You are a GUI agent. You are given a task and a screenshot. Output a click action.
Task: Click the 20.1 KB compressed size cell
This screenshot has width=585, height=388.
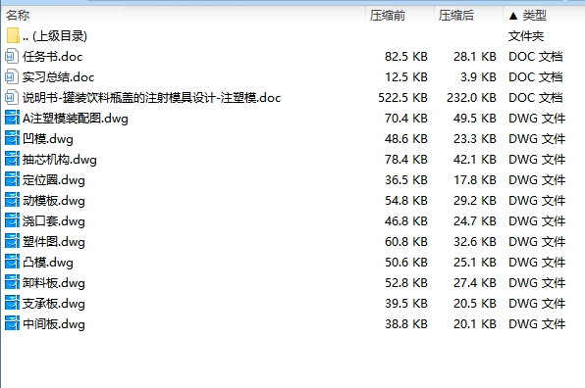(x=474, y=324)
